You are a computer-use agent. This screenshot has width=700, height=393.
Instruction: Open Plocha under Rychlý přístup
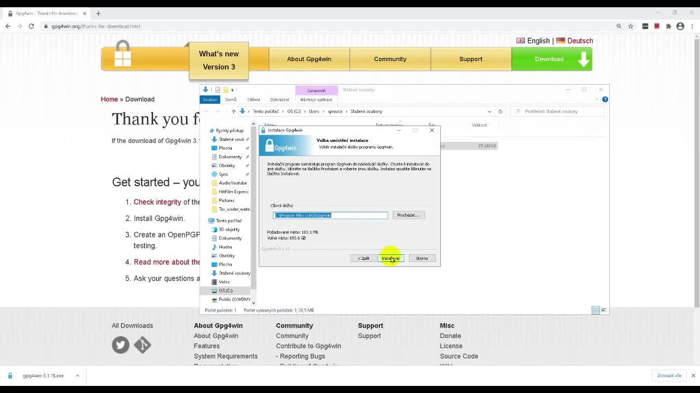(225, 148)
